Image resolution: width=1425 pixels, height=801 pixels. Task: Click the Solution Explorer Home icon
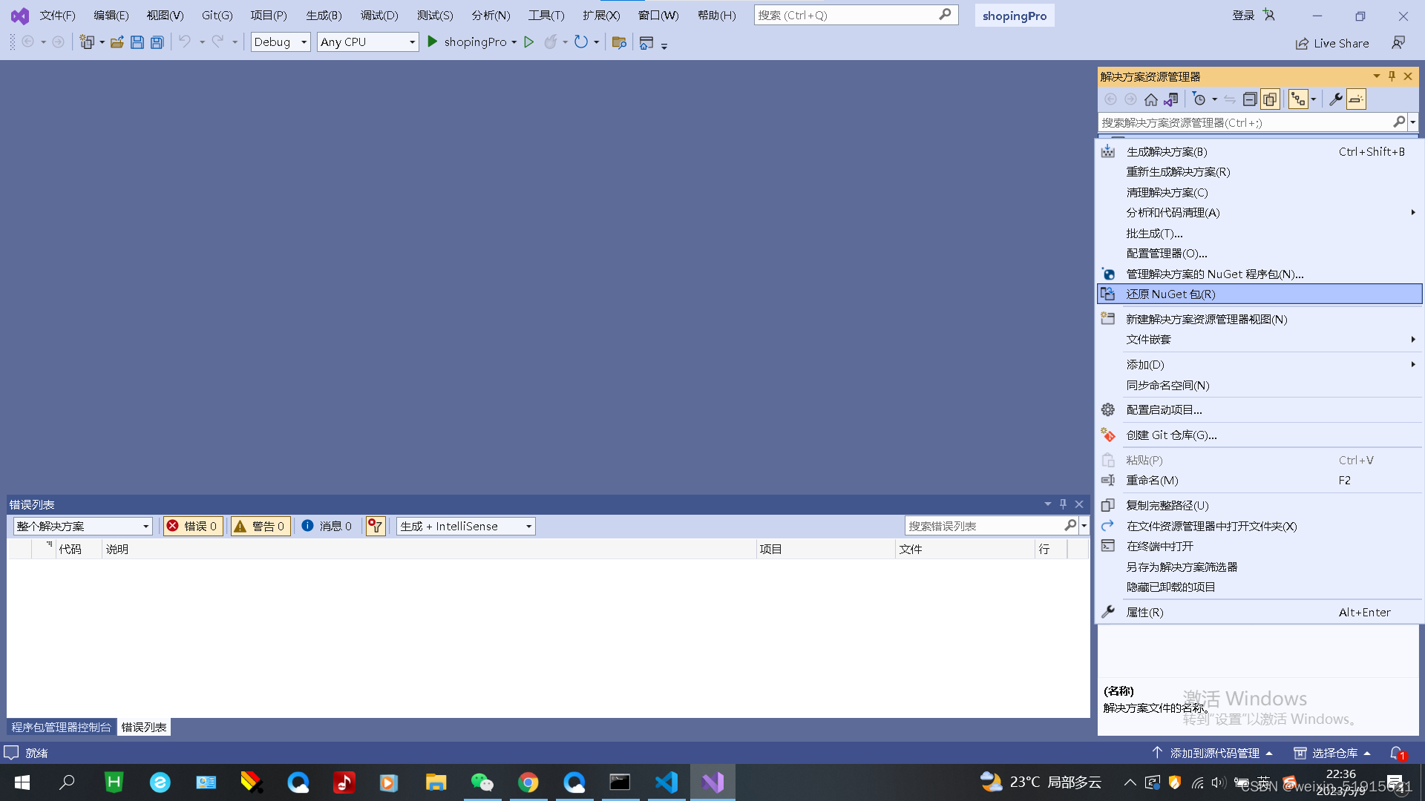1150,99
